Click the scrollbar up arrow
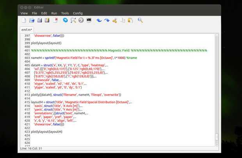242x158 pixels. (217, 35)
